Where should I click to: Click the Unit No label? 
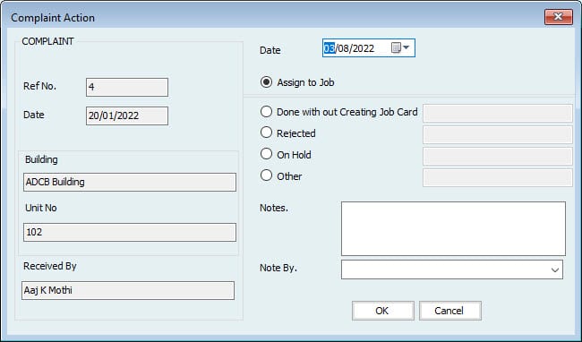[x=41, y=208]
